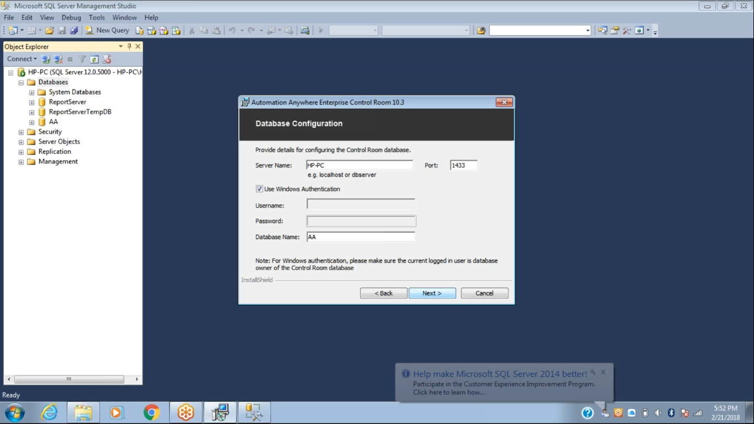The image size is (754, 424).
Task: Click the Refresh icon in Object Explorer
Action: point(94,59)
